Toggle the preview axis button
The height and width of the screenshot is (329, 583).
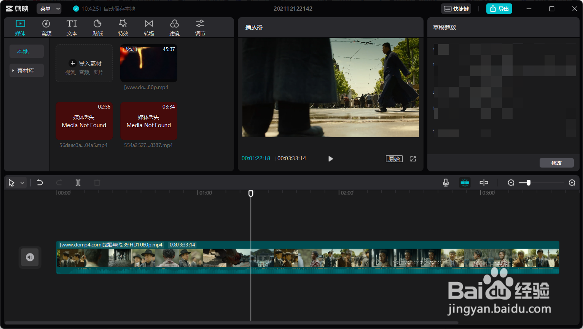coord(484,183)
